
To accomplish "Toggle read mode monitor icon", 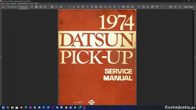I will tap(132, 7).
